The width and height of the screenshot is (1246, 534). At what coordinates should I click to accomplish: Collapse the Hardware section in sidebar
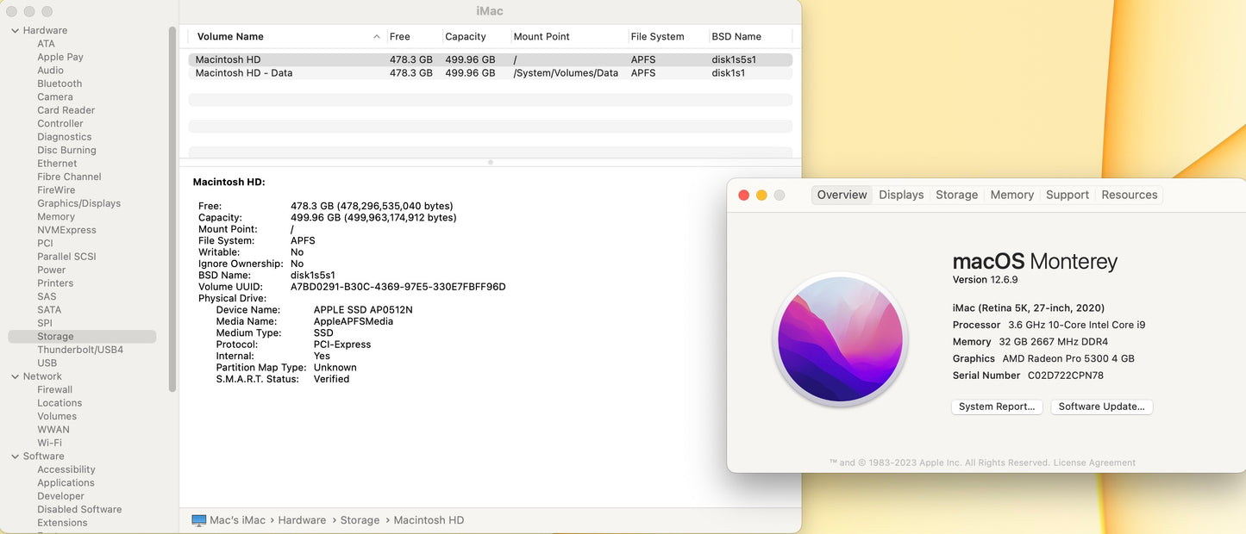16,31
